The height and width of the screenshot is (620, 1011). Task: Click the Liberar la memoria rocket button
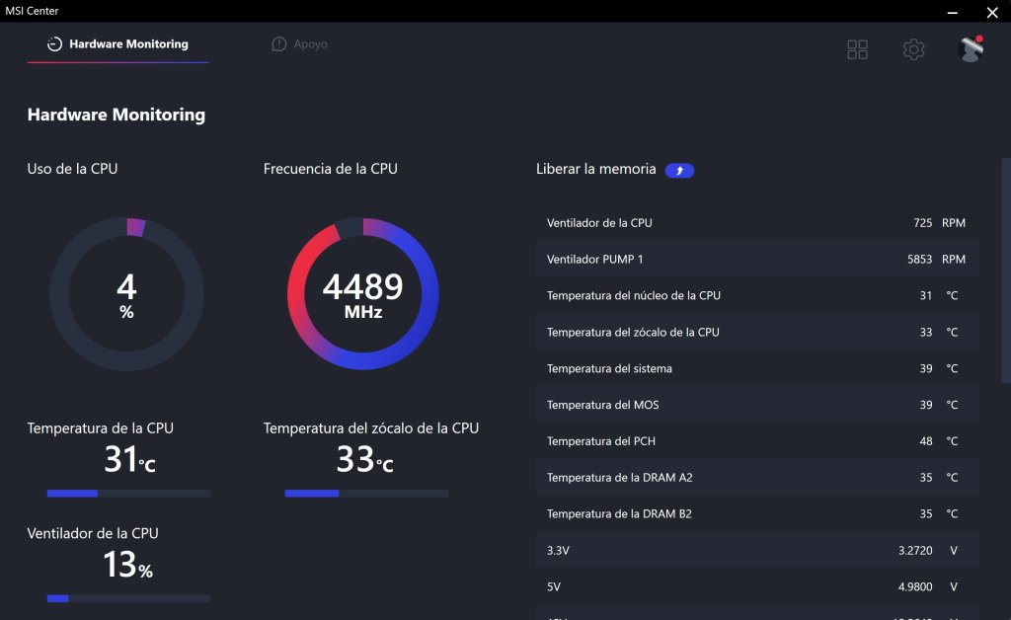tap(679, 170)
